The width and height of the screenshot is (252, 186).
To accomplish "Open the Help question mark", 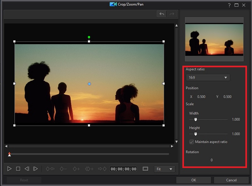I will [x=229, y=5].
